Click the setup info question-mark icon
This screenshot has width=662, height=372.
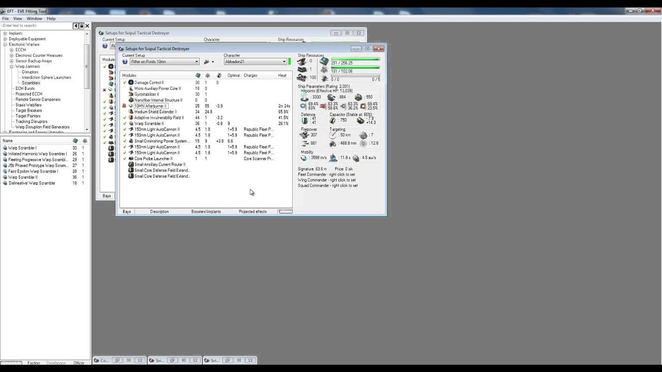click(125, 62)
